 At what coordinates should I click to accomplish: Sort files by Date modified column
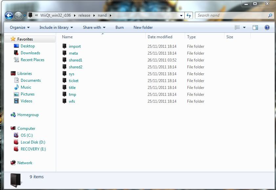(x=160, y=37)
